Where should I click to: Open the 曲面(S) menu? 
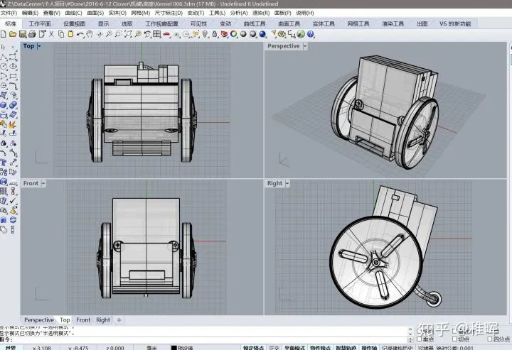coord(95,13)
